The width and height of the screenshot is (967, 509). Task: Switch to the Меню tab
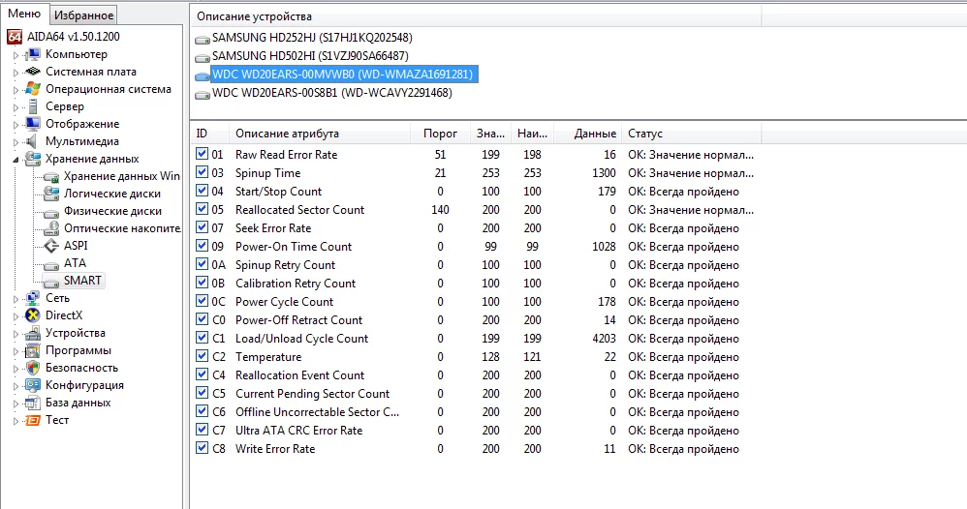[x=24, y=14]
